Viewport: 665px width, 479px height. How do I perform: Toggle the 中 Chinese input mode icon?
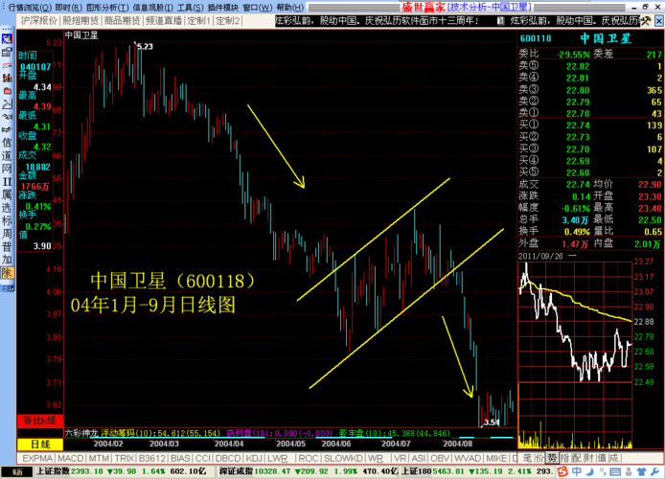coord(577,471)
